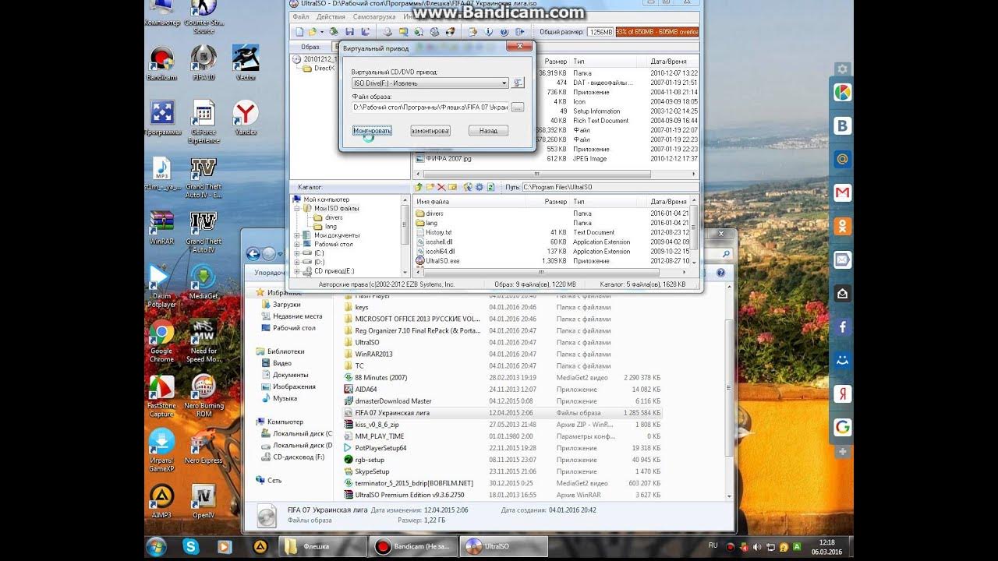Open the Самозагрузка menu in UltraISO
Image resolution: width=998 pixels, height=561 pixels.
(x=374, y=16)
